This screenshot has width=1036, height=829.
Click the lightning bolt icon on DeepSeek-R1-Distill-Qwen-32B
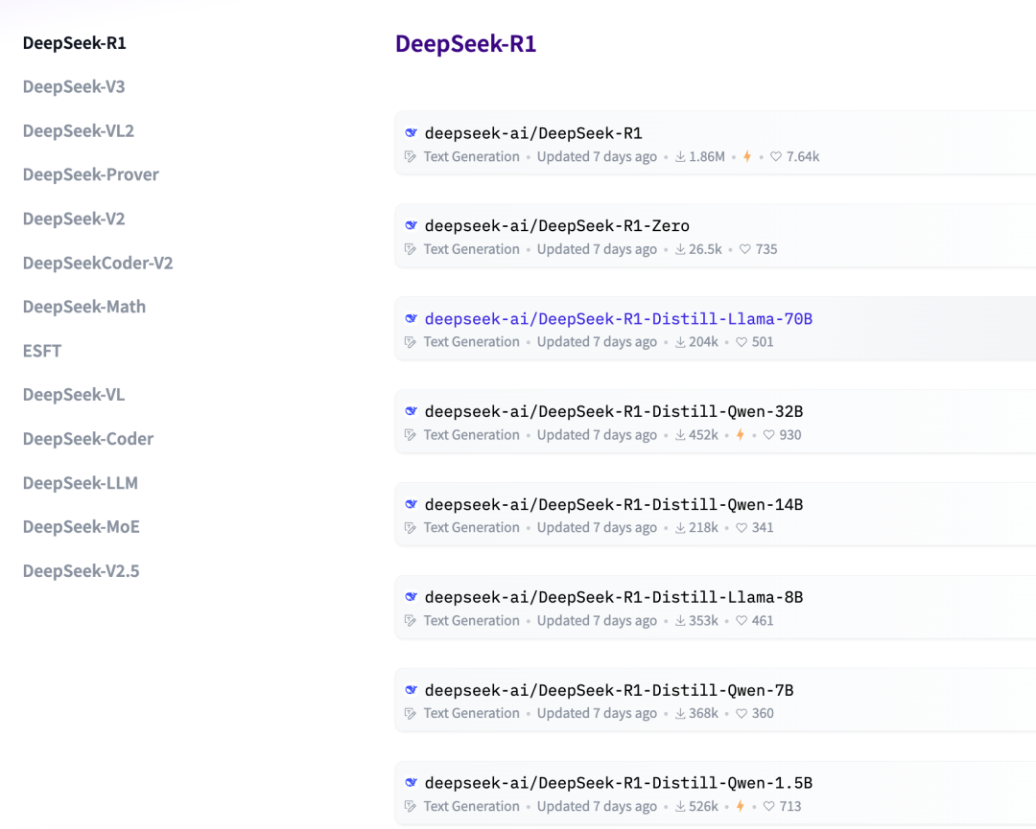click(740, 434)
